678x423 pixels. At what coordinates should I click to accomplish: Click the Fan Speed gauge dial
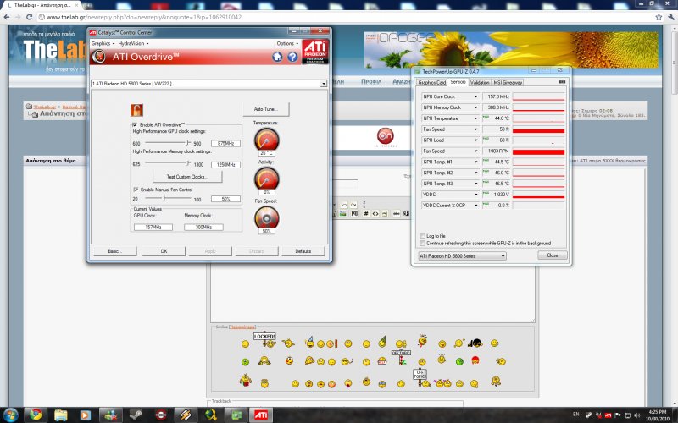click(x=266, y=218)
